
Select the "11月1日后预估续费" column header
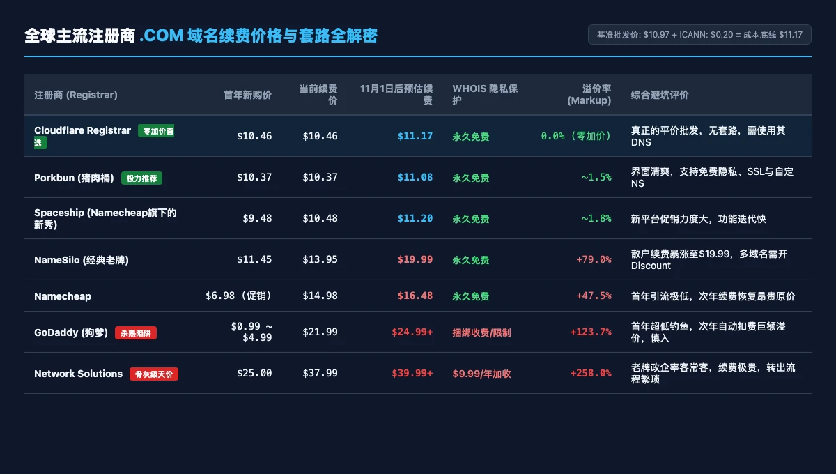396,95
